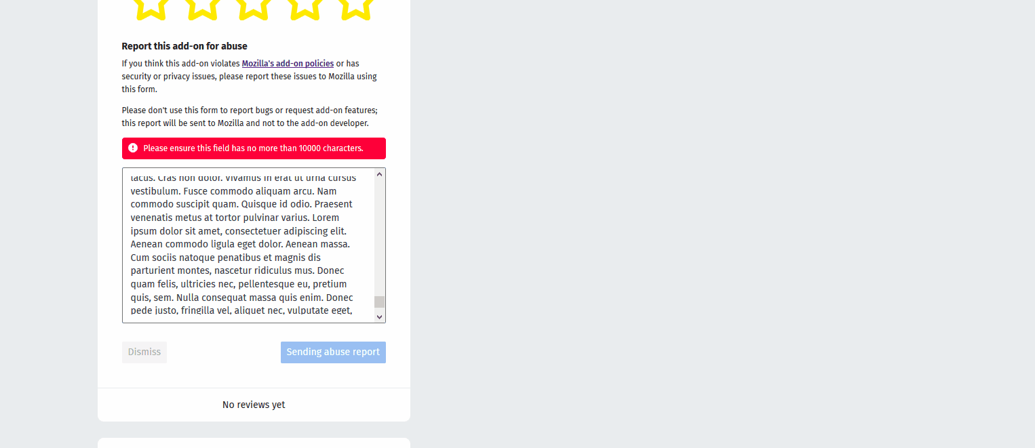Screen dimensions: 1035x448
Task: Pick the fifth rating star
Action: [357, 8]
